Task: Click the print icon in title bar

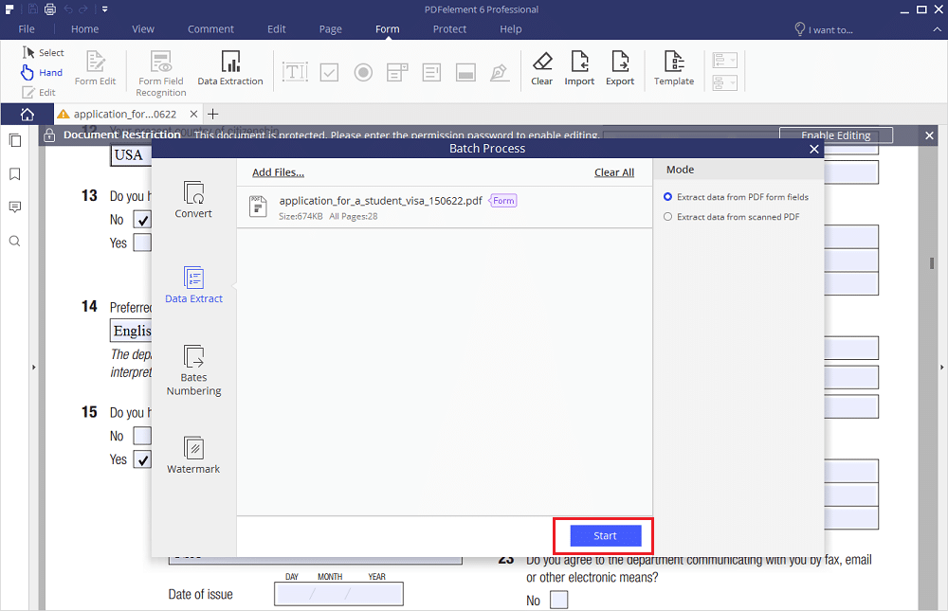Action: click(50, 9)
